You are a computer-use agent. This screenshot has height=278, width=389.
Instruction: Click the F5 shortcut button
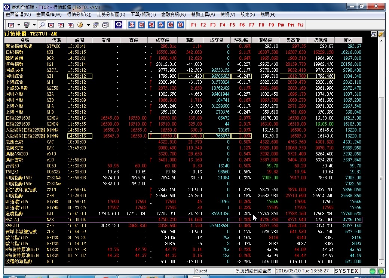click(x=232, y=25)
